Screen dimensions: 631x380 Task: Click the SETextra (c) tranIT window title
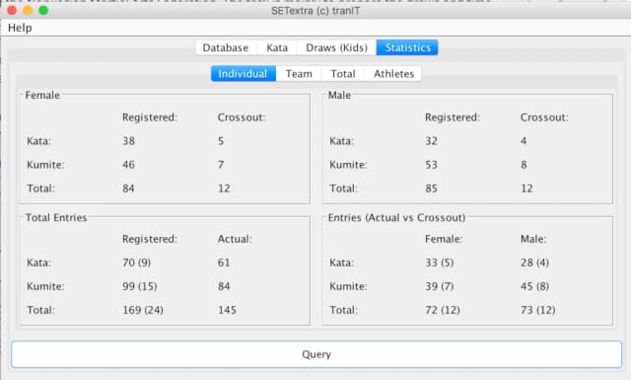click(x=315, y=11)
